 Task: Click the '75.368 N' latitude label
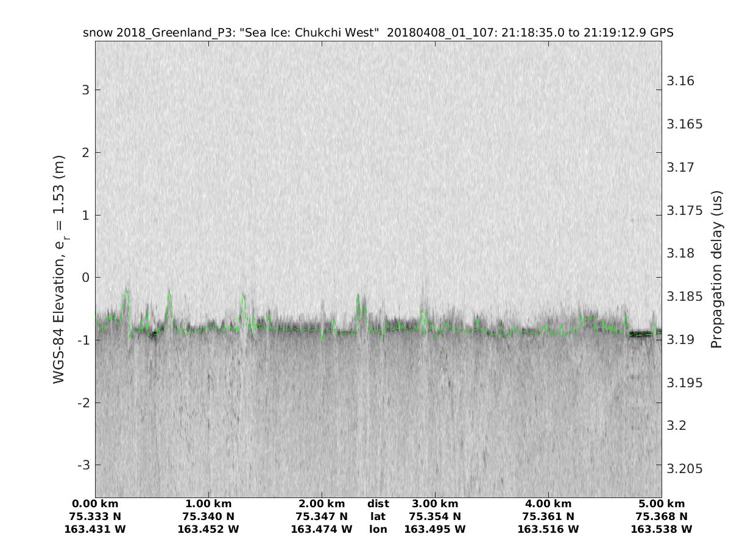click(662, 516)
